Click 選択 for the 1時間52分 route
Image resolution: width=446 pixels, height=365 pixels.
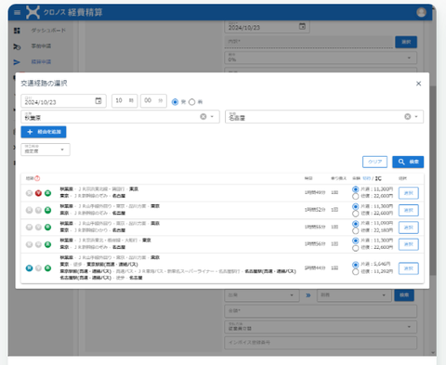tap(409, 210)
